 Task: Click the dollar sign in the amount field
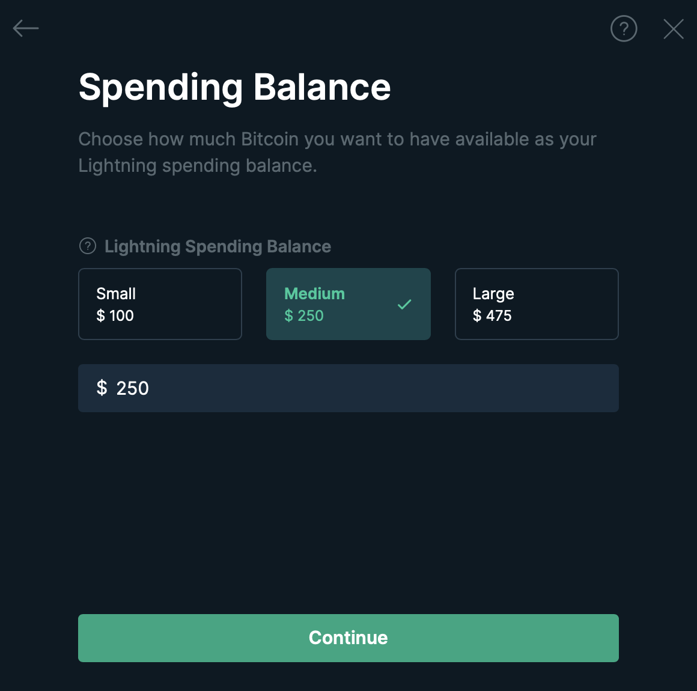point(102,388)
